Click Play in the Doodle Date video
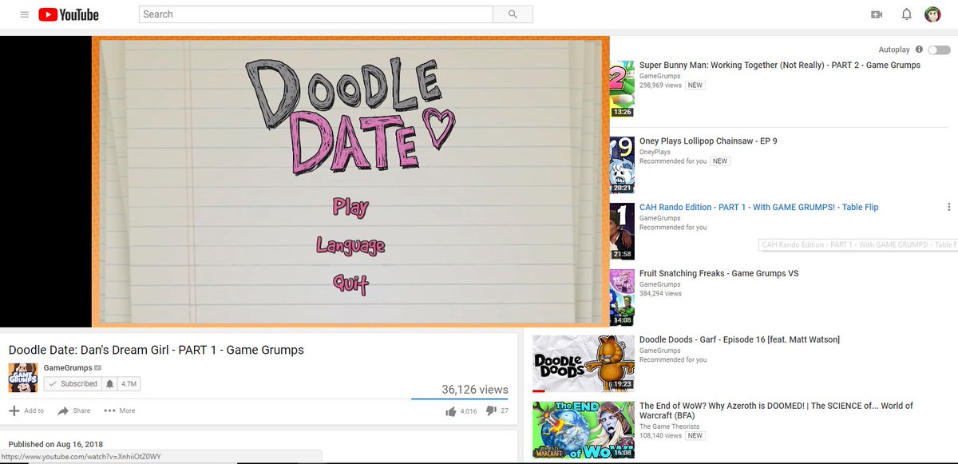 point(350,208)
